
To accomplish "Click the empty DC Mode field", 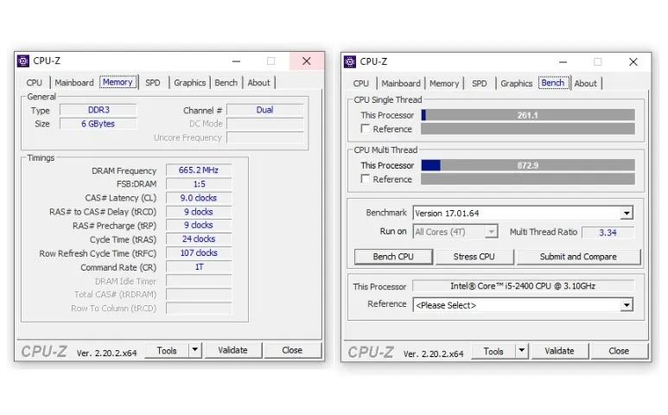I will click(x=265, y=124).
